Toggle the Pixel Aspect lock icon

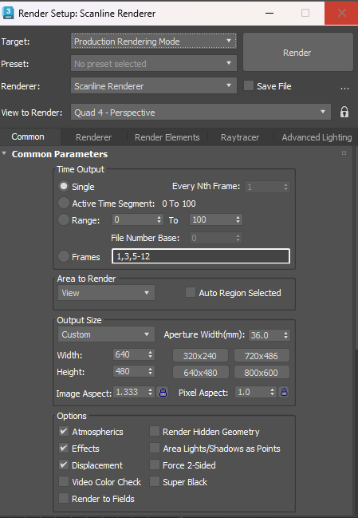click(284, 393)
